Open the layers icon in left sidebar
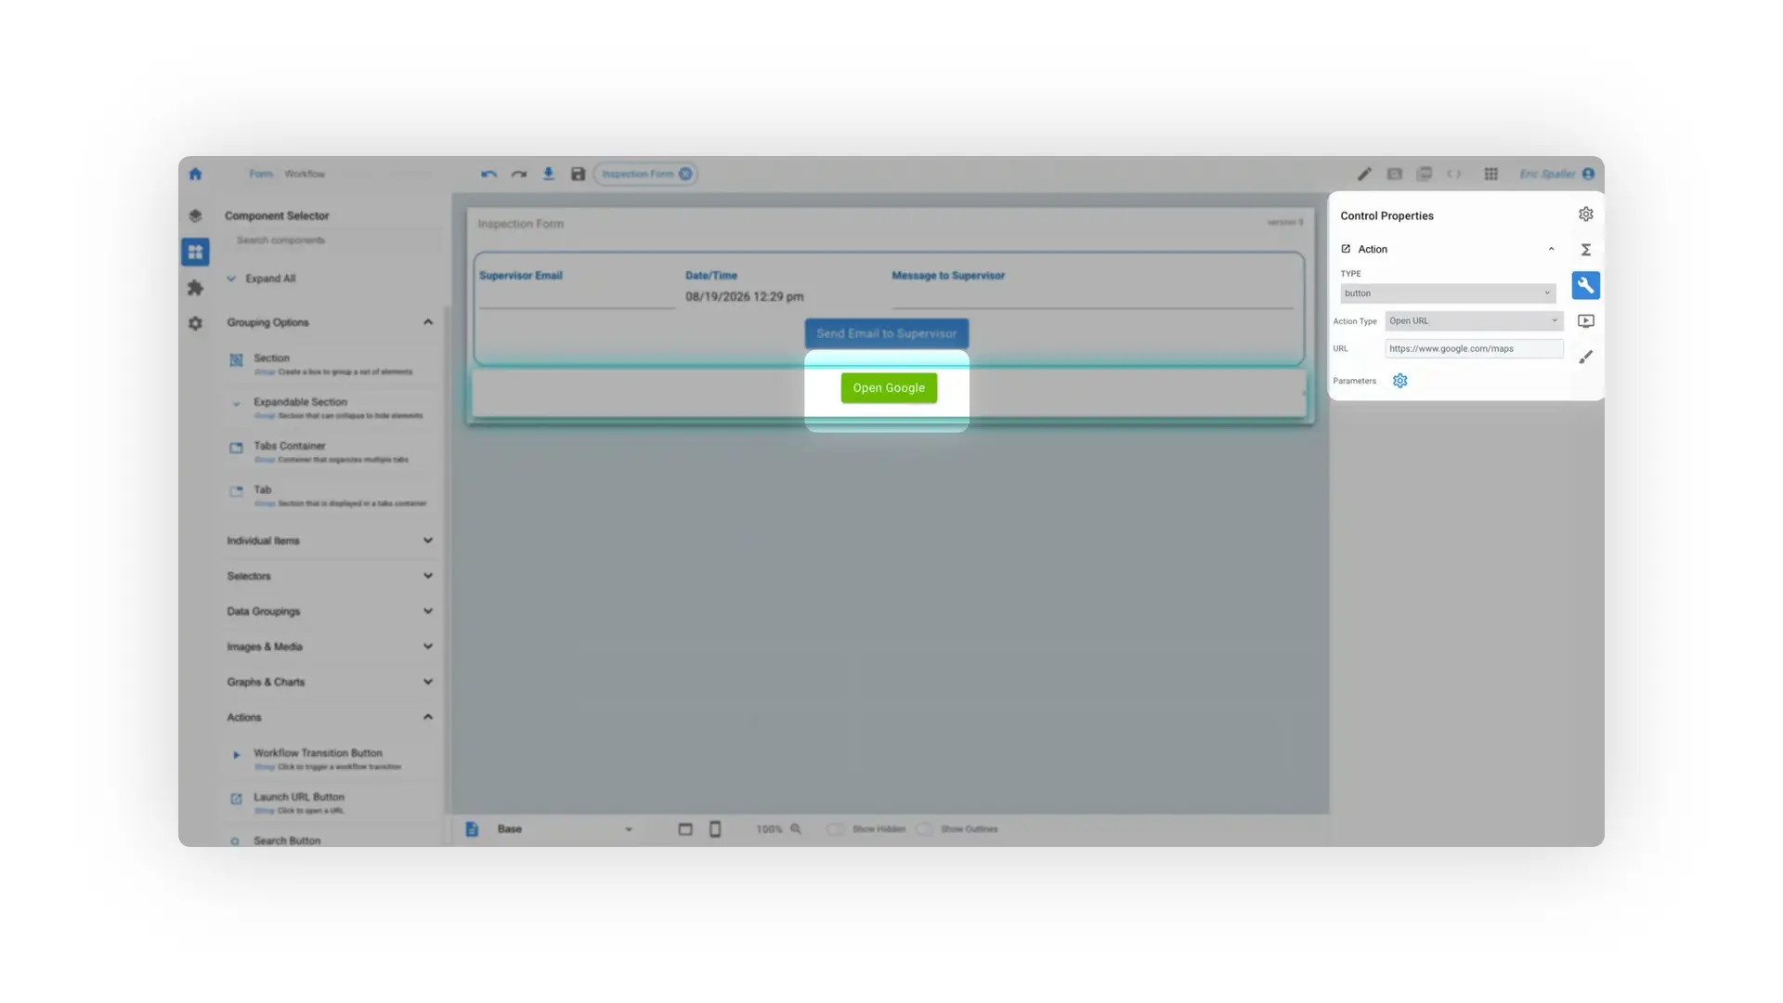The width and height of the screenshot is (1783, 1003). coord(195,215)
